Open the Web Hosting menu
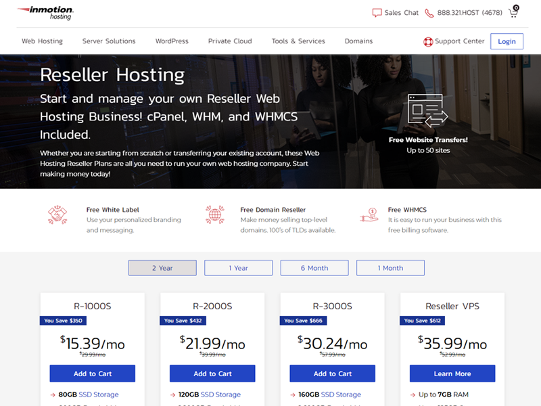541x406 pixels. pos(42,41)
